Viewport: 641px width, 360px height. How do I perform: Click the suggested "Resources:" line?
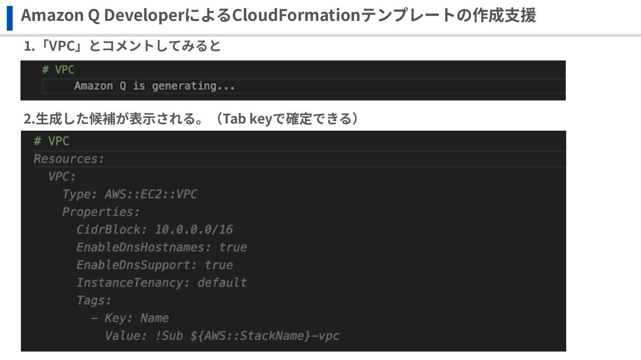[69, 159]
